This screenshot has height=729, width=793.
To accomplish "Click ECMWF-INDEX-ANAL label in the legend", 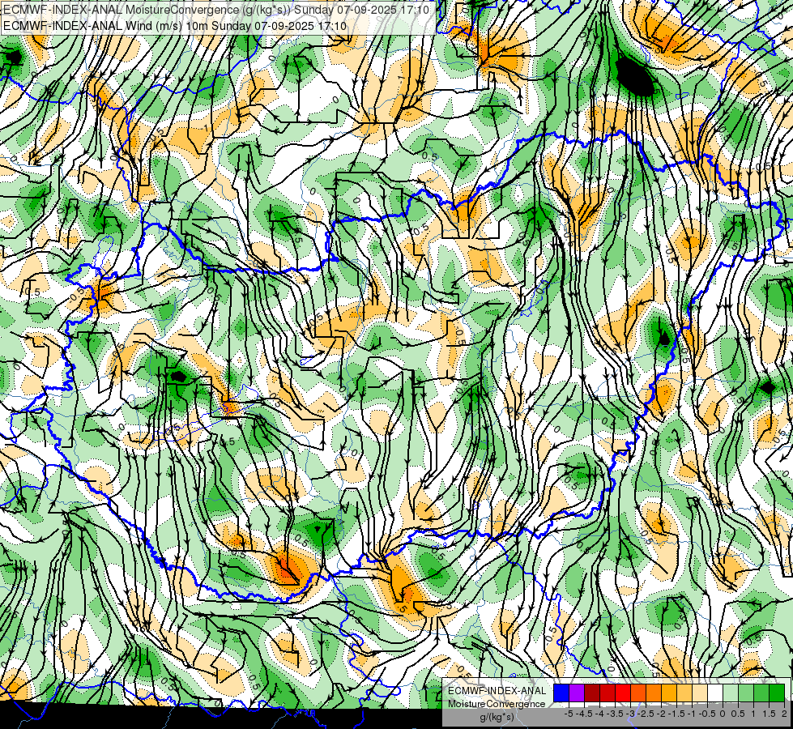I will [x=497, y=691].
